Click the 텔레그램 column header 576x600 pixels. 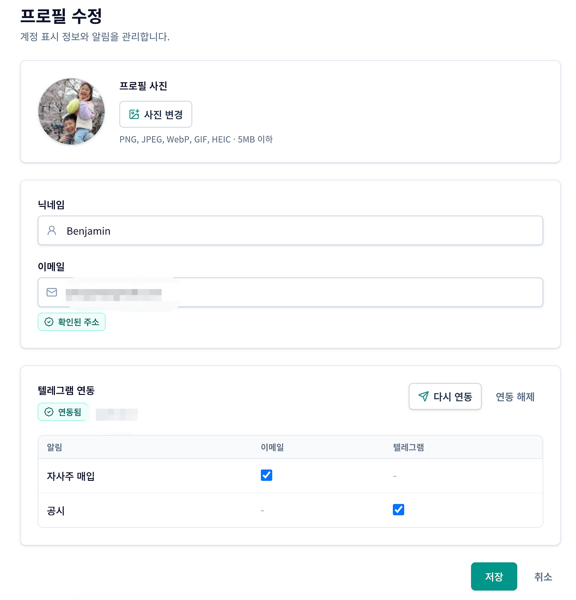point(409,448)
